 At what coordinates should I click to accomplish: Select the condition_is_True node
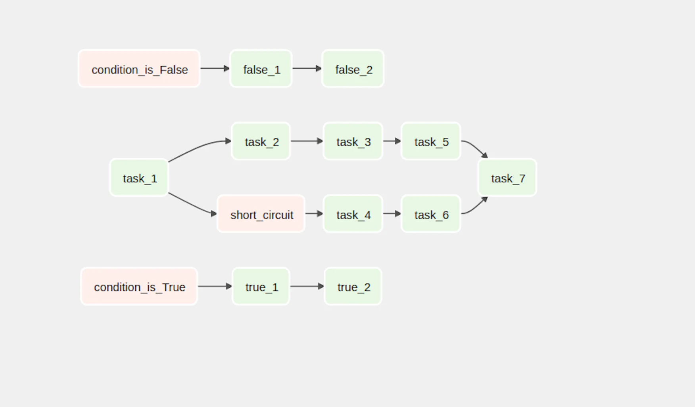pyautogui.click(x=139, y=286)
